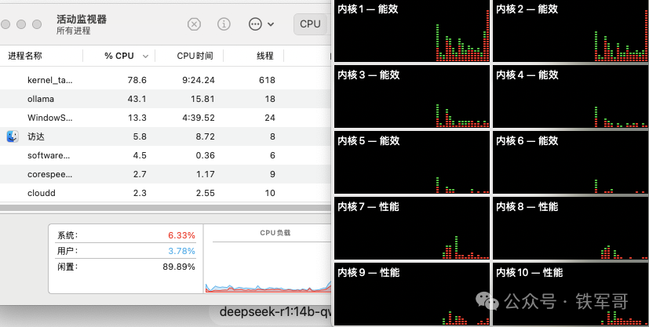Click the 内核 4 — 能效 core graph

coord(571,96)
